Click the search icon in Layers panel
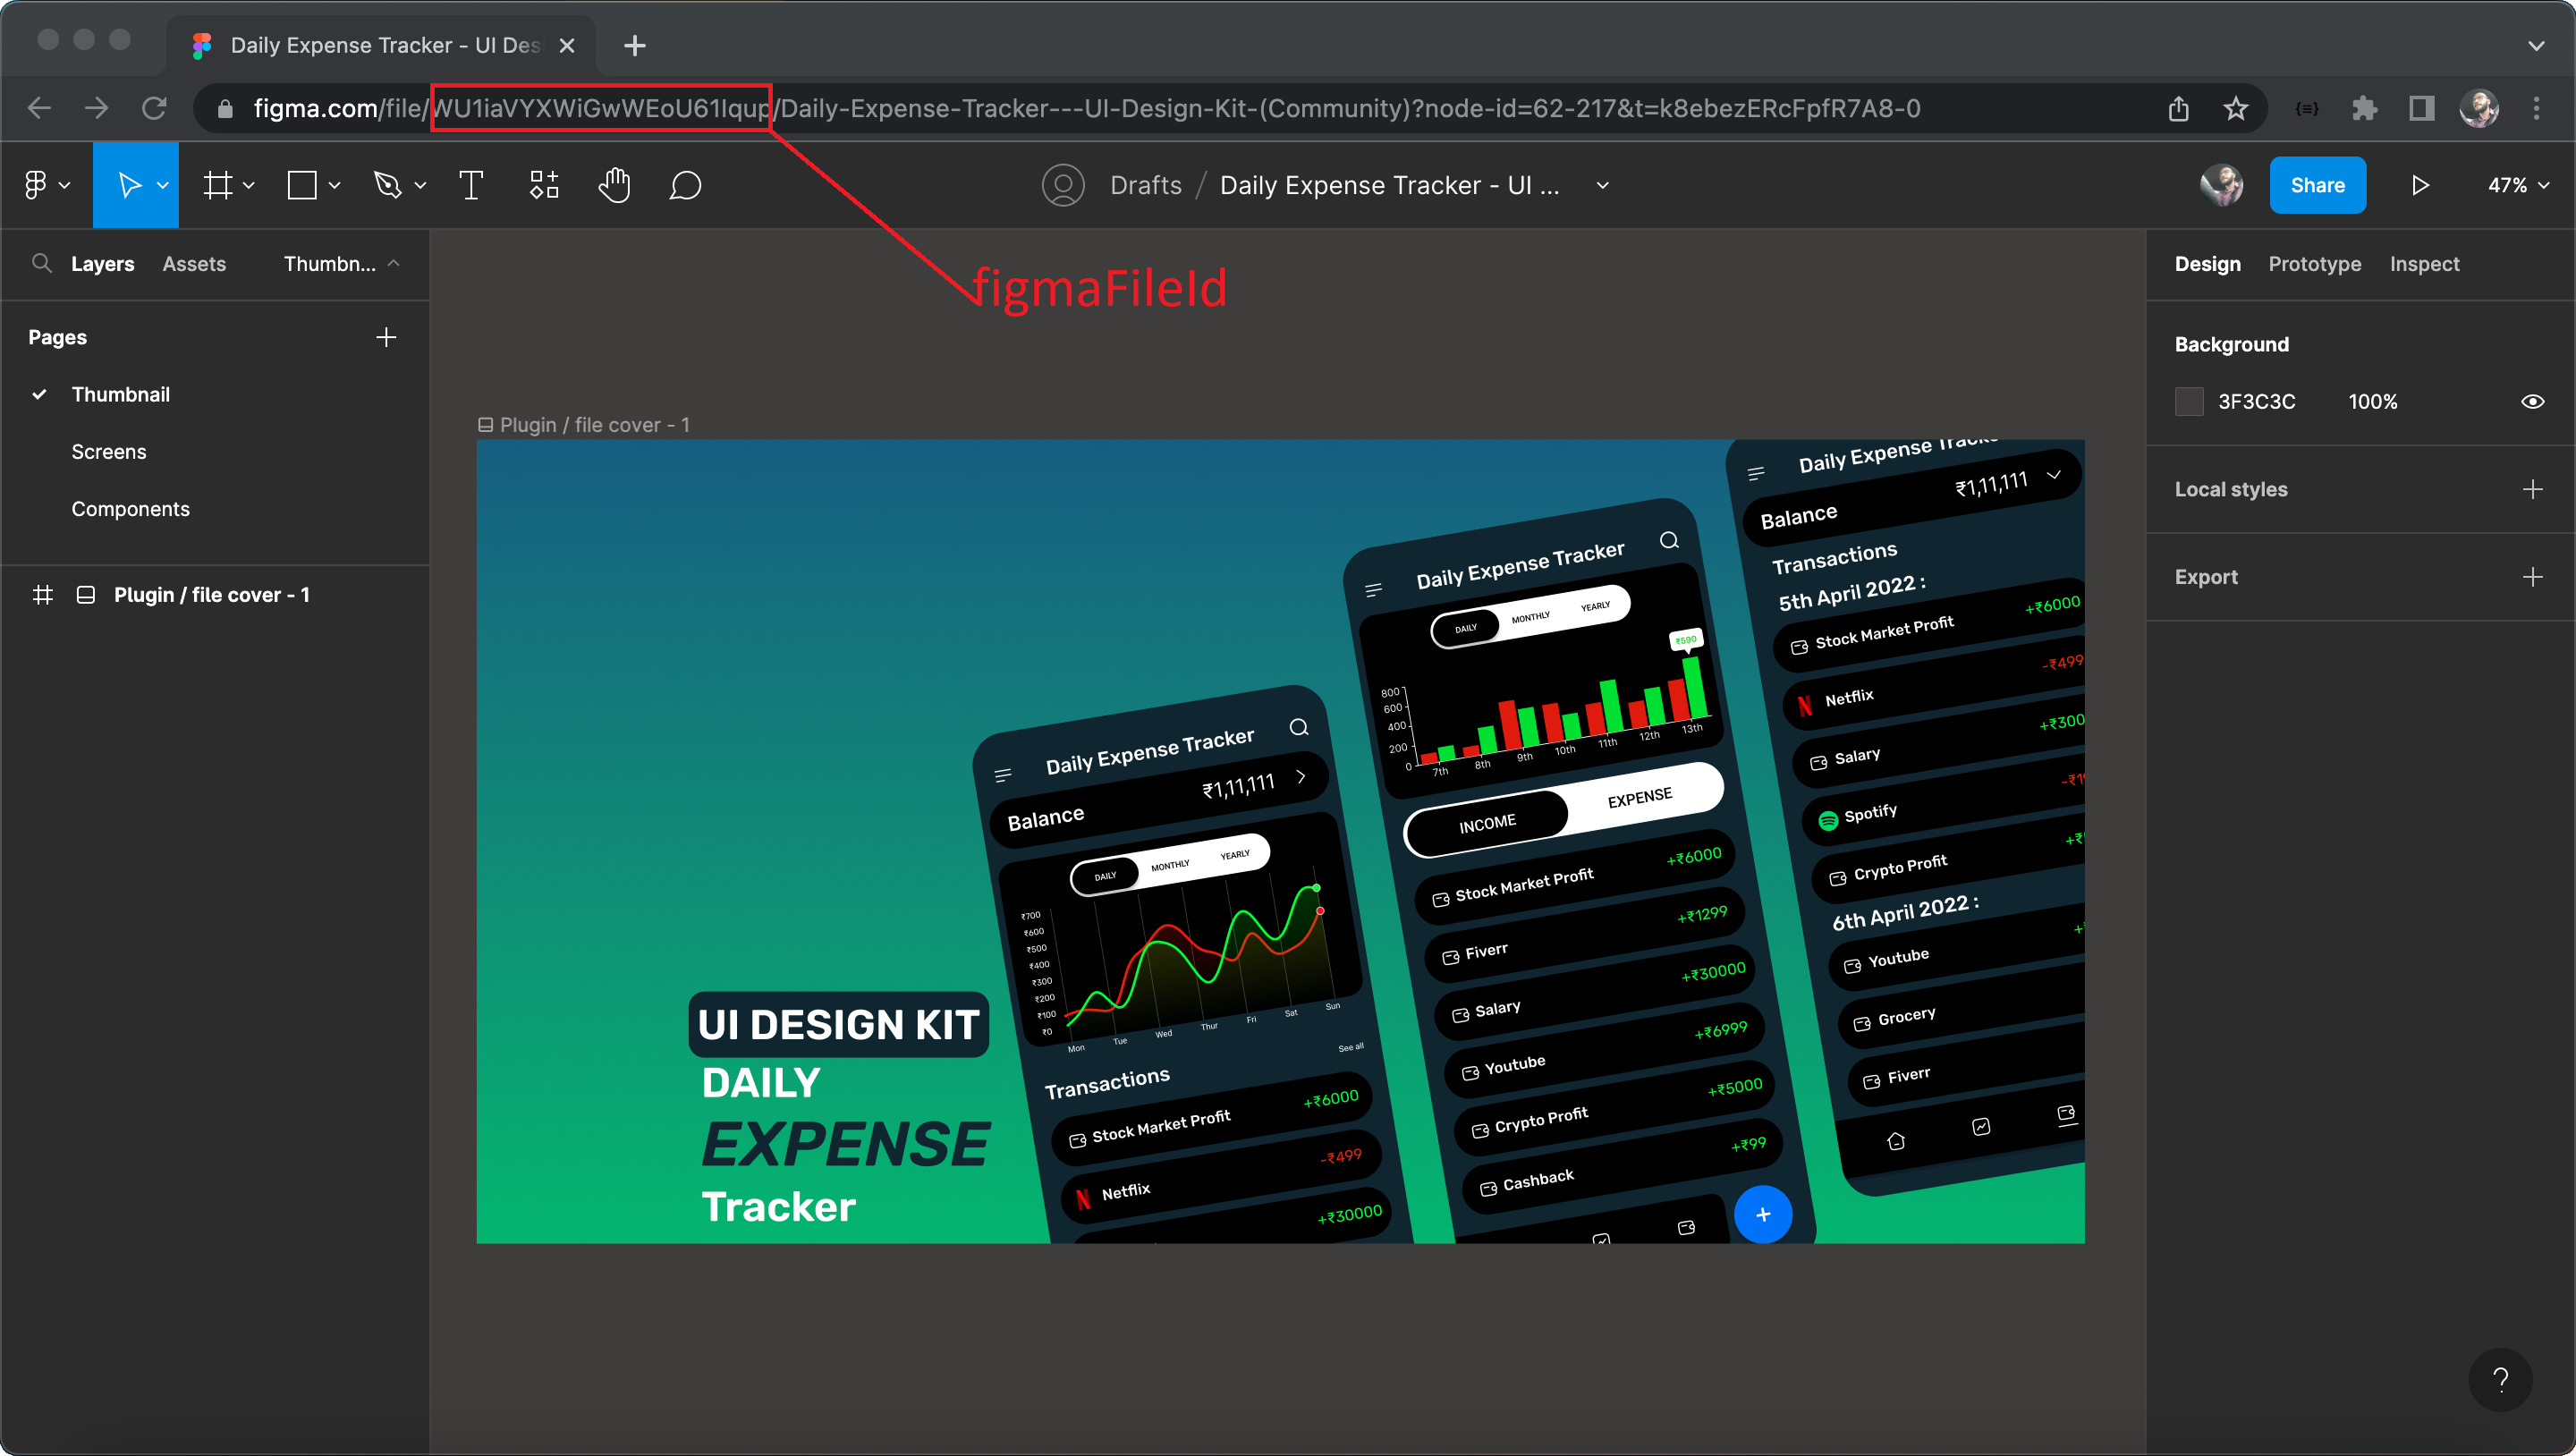 tap(41, 263)
